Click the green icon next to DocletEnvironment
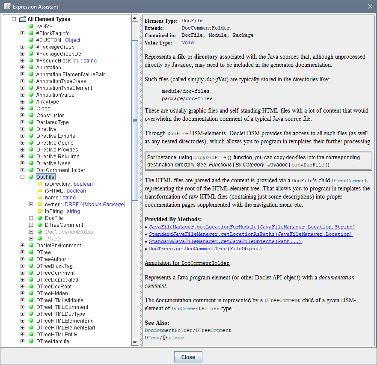Viewport: 377px width, 365px height. pyautogui.click(x=31, y=246)
